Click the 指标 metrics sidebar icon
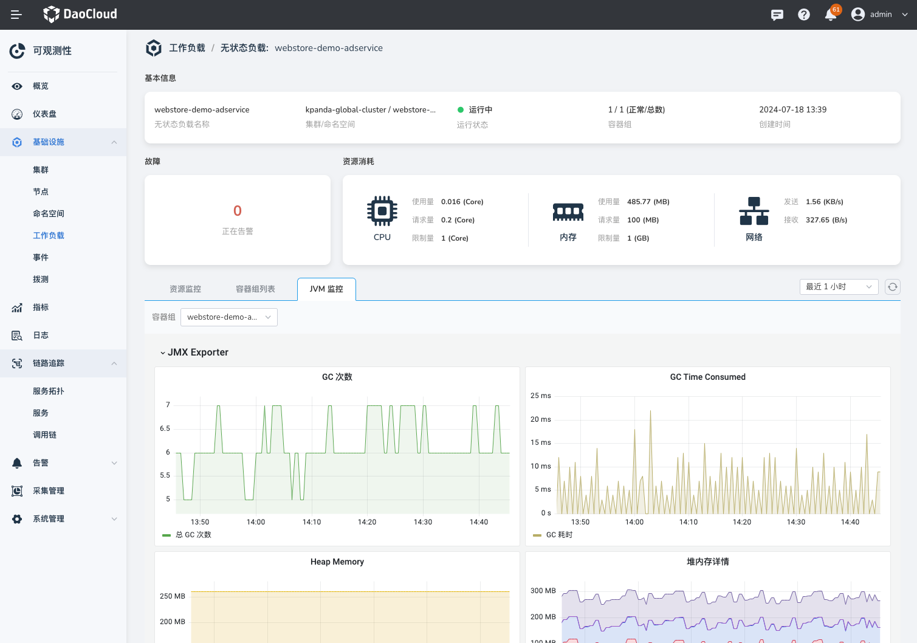This screenshot has height=643, width=917. [17, 308]
